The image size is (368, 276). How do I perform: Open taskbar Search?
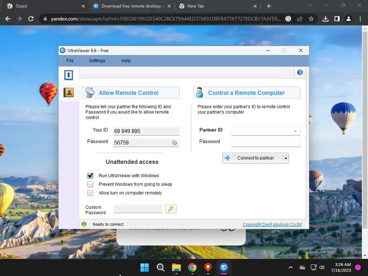coord(161,267)
